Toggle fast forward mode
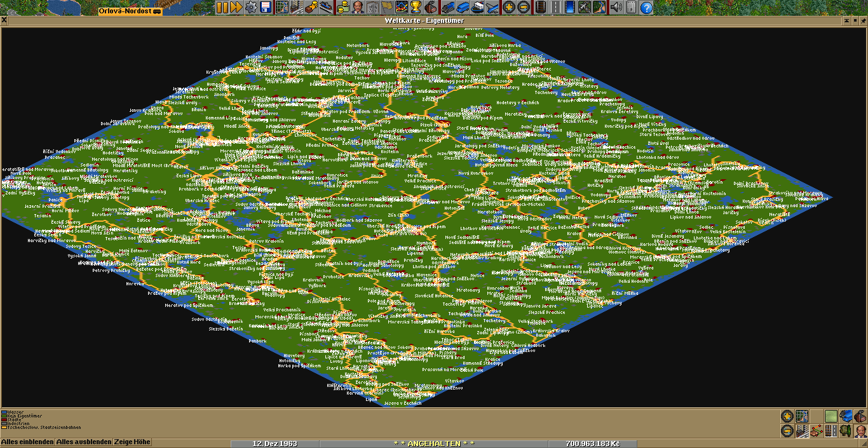The width and height of the screenshot is (868, 448). (x=236, y=8)
